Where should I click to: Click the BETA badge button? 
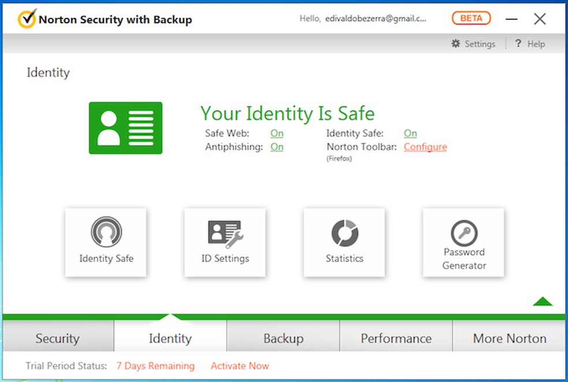(x=471, y=18)
